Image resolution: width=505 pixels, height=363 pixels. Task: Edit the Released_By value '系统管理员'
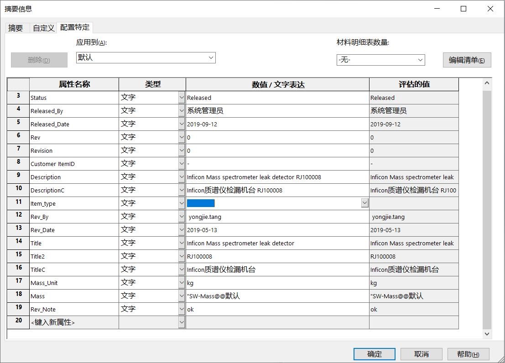click(x=277, y=111)
